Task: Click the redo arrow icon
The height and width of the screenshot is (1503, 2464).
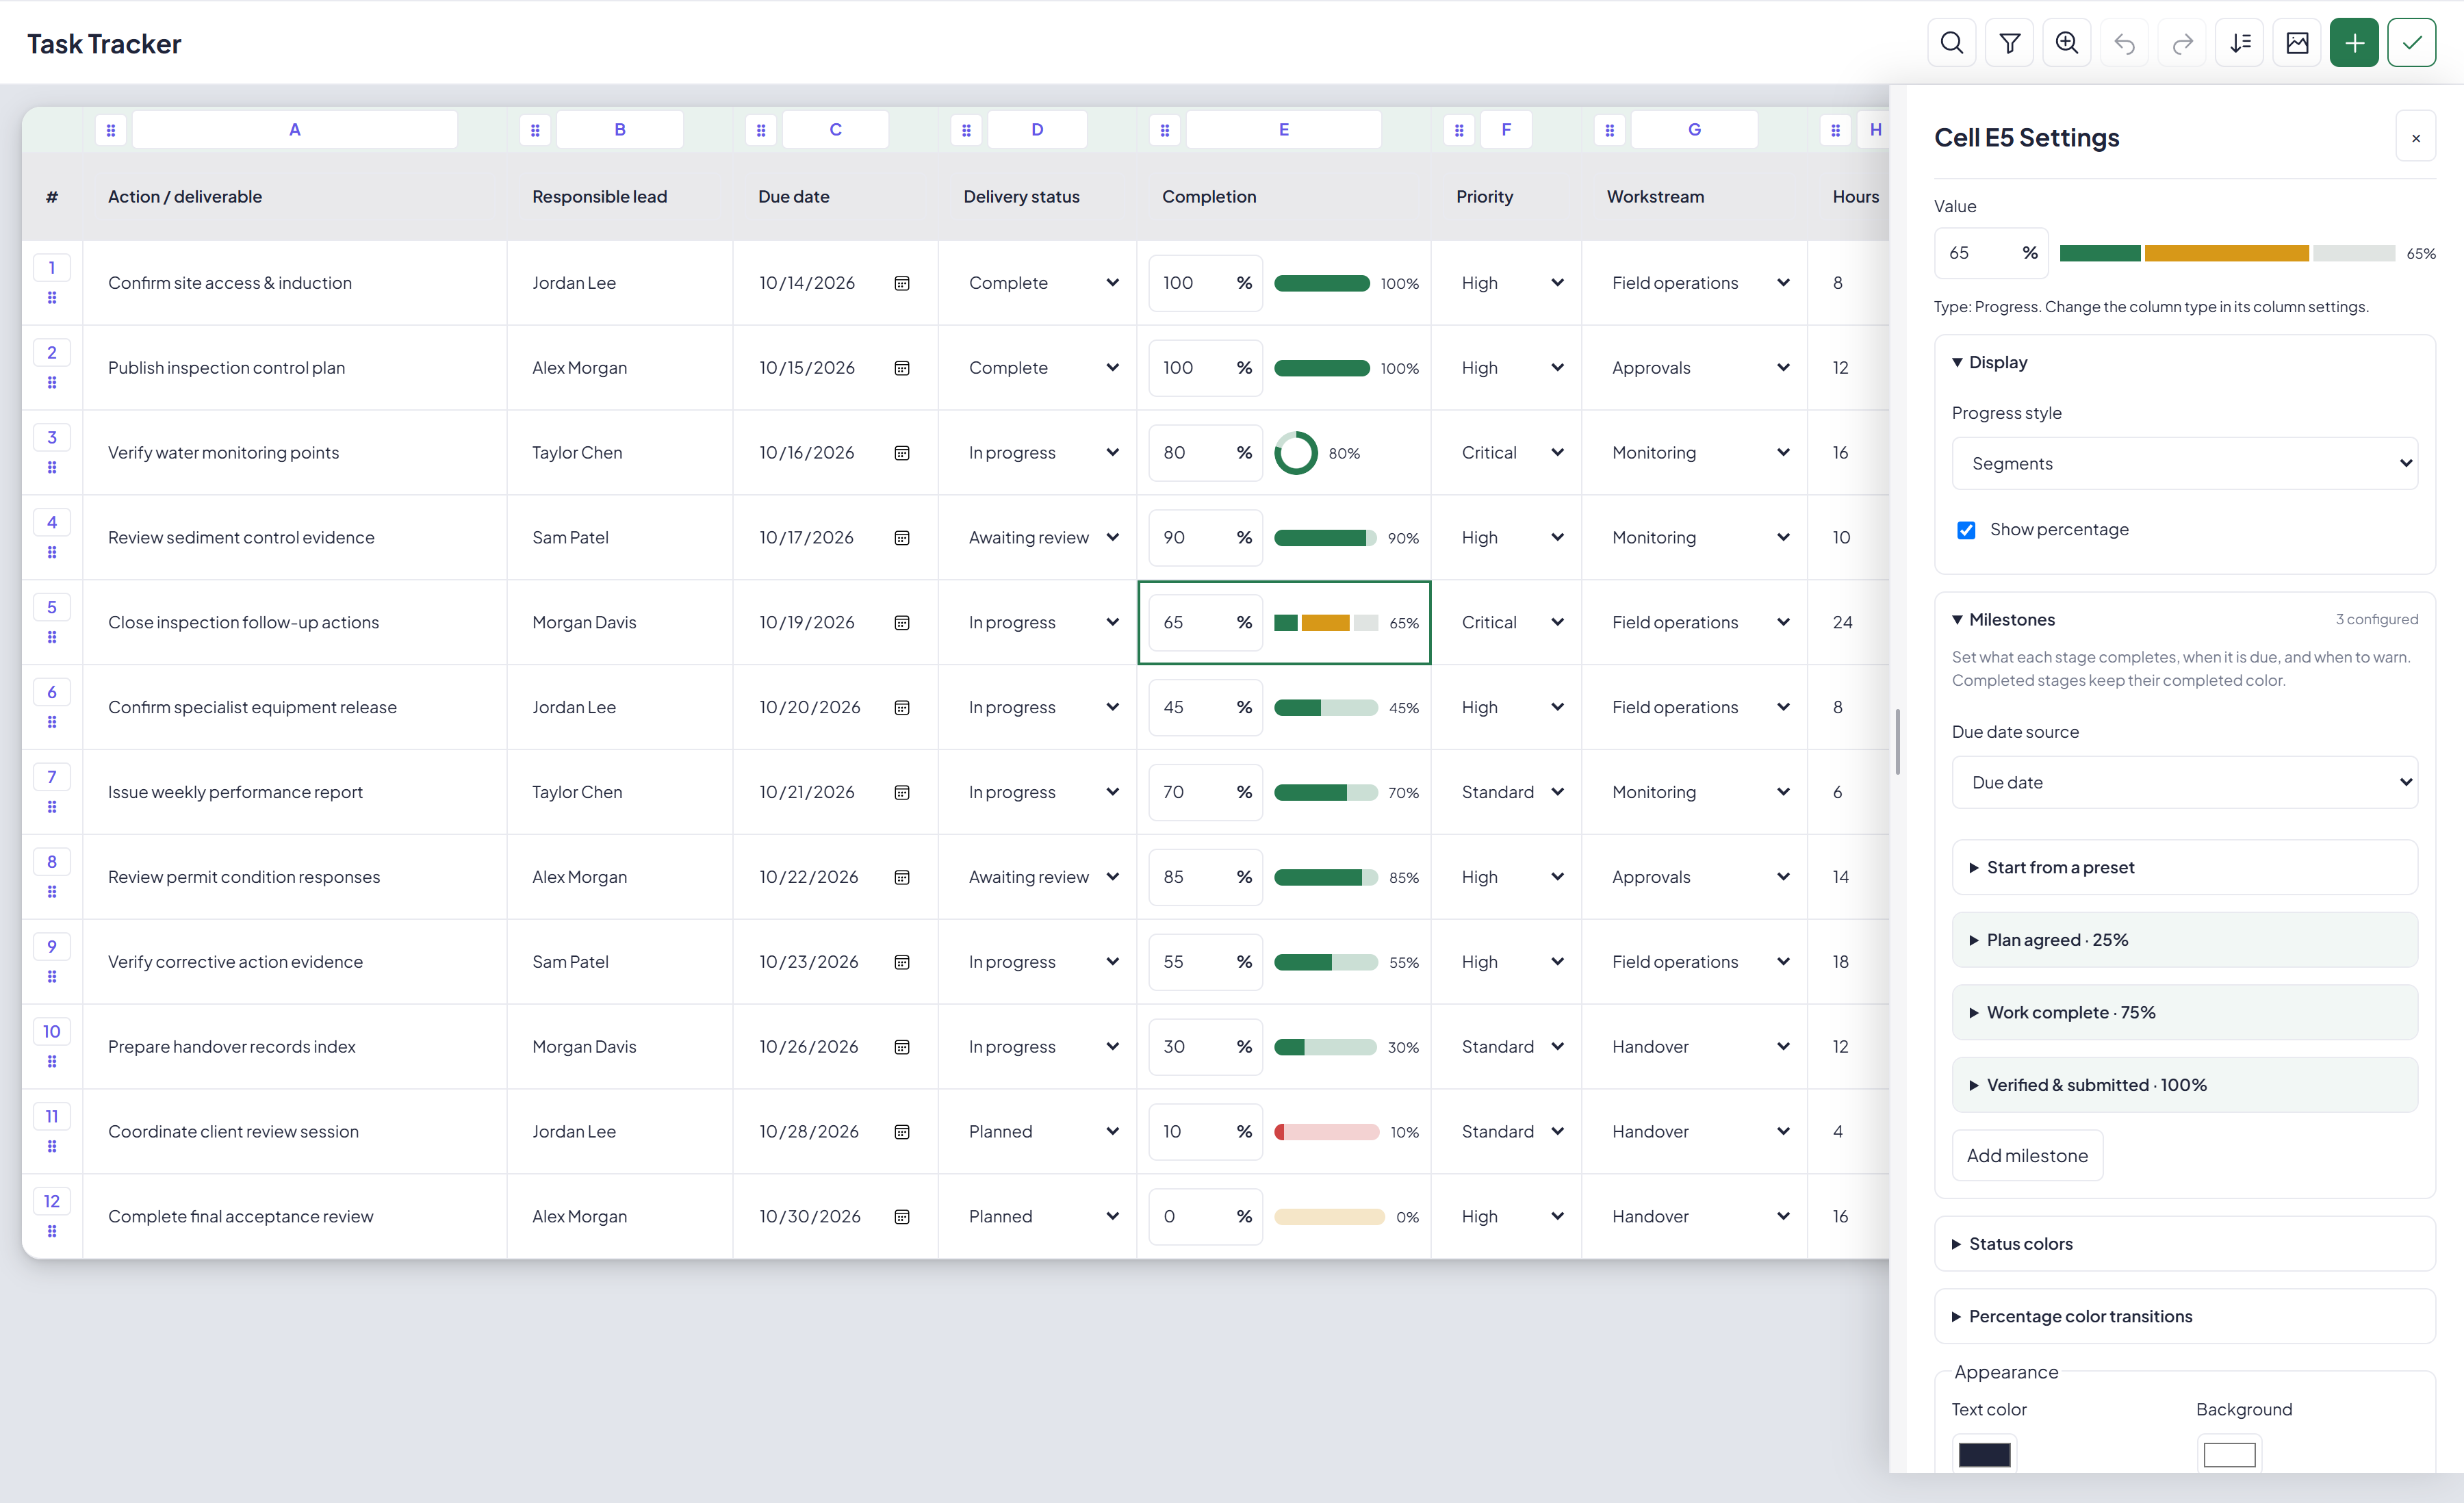Action: pos(2183,43)
